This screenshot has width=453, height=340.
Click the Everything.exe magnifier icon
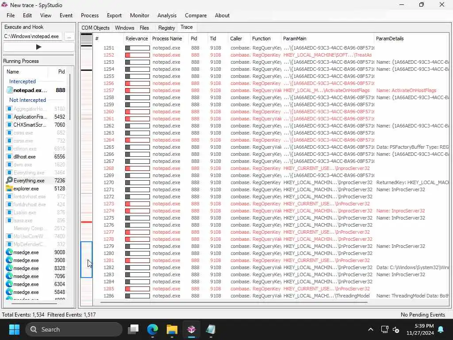click(9, 181)
